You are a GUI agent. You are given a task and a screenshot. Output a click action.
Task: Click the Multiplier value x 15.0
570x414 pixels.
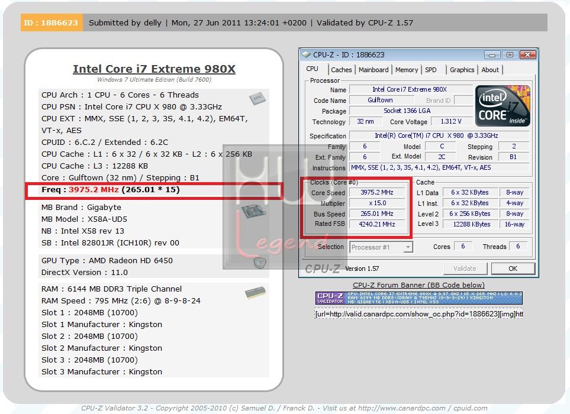pyautogui.click(x=377, y=203)
